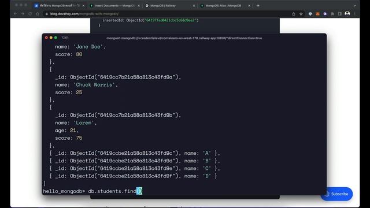Select ObjectId ending in fd9a

pos(124,77)
